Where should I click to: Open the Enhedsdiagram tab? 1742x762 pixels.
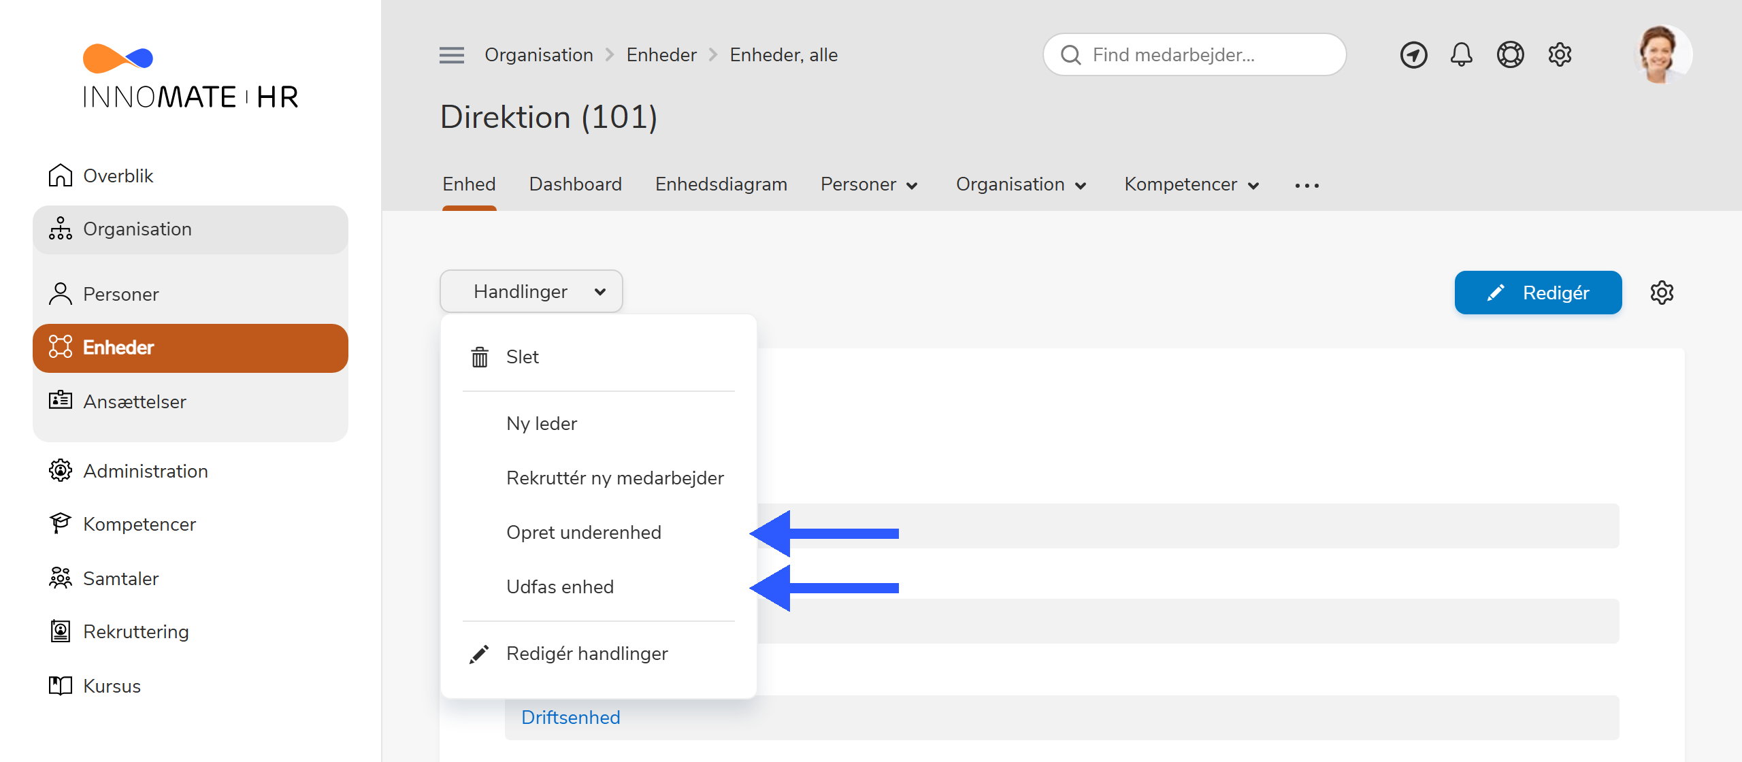point(721,184)
